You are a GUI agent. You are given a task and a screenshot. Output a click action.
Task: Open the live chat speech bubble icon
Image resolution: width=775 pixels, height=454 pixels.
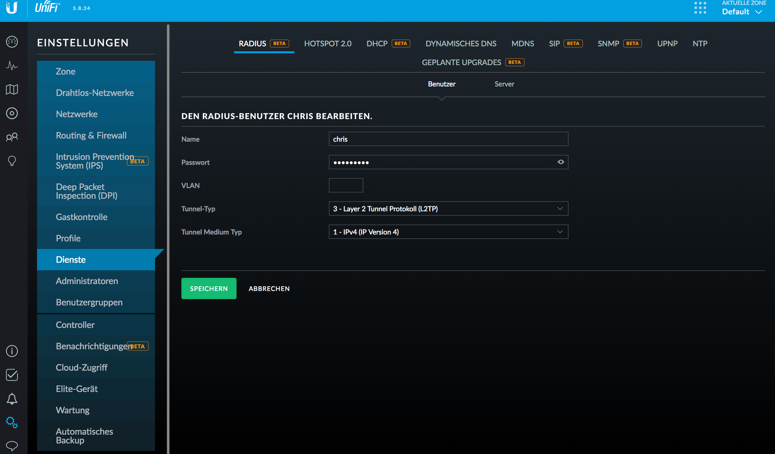(12, 446)
